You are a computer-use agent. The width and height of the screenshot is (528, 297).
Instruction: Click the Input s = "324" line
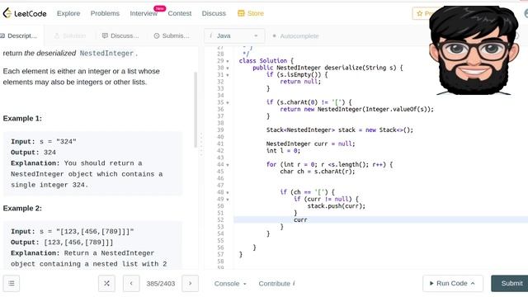[x=44, y=142]
